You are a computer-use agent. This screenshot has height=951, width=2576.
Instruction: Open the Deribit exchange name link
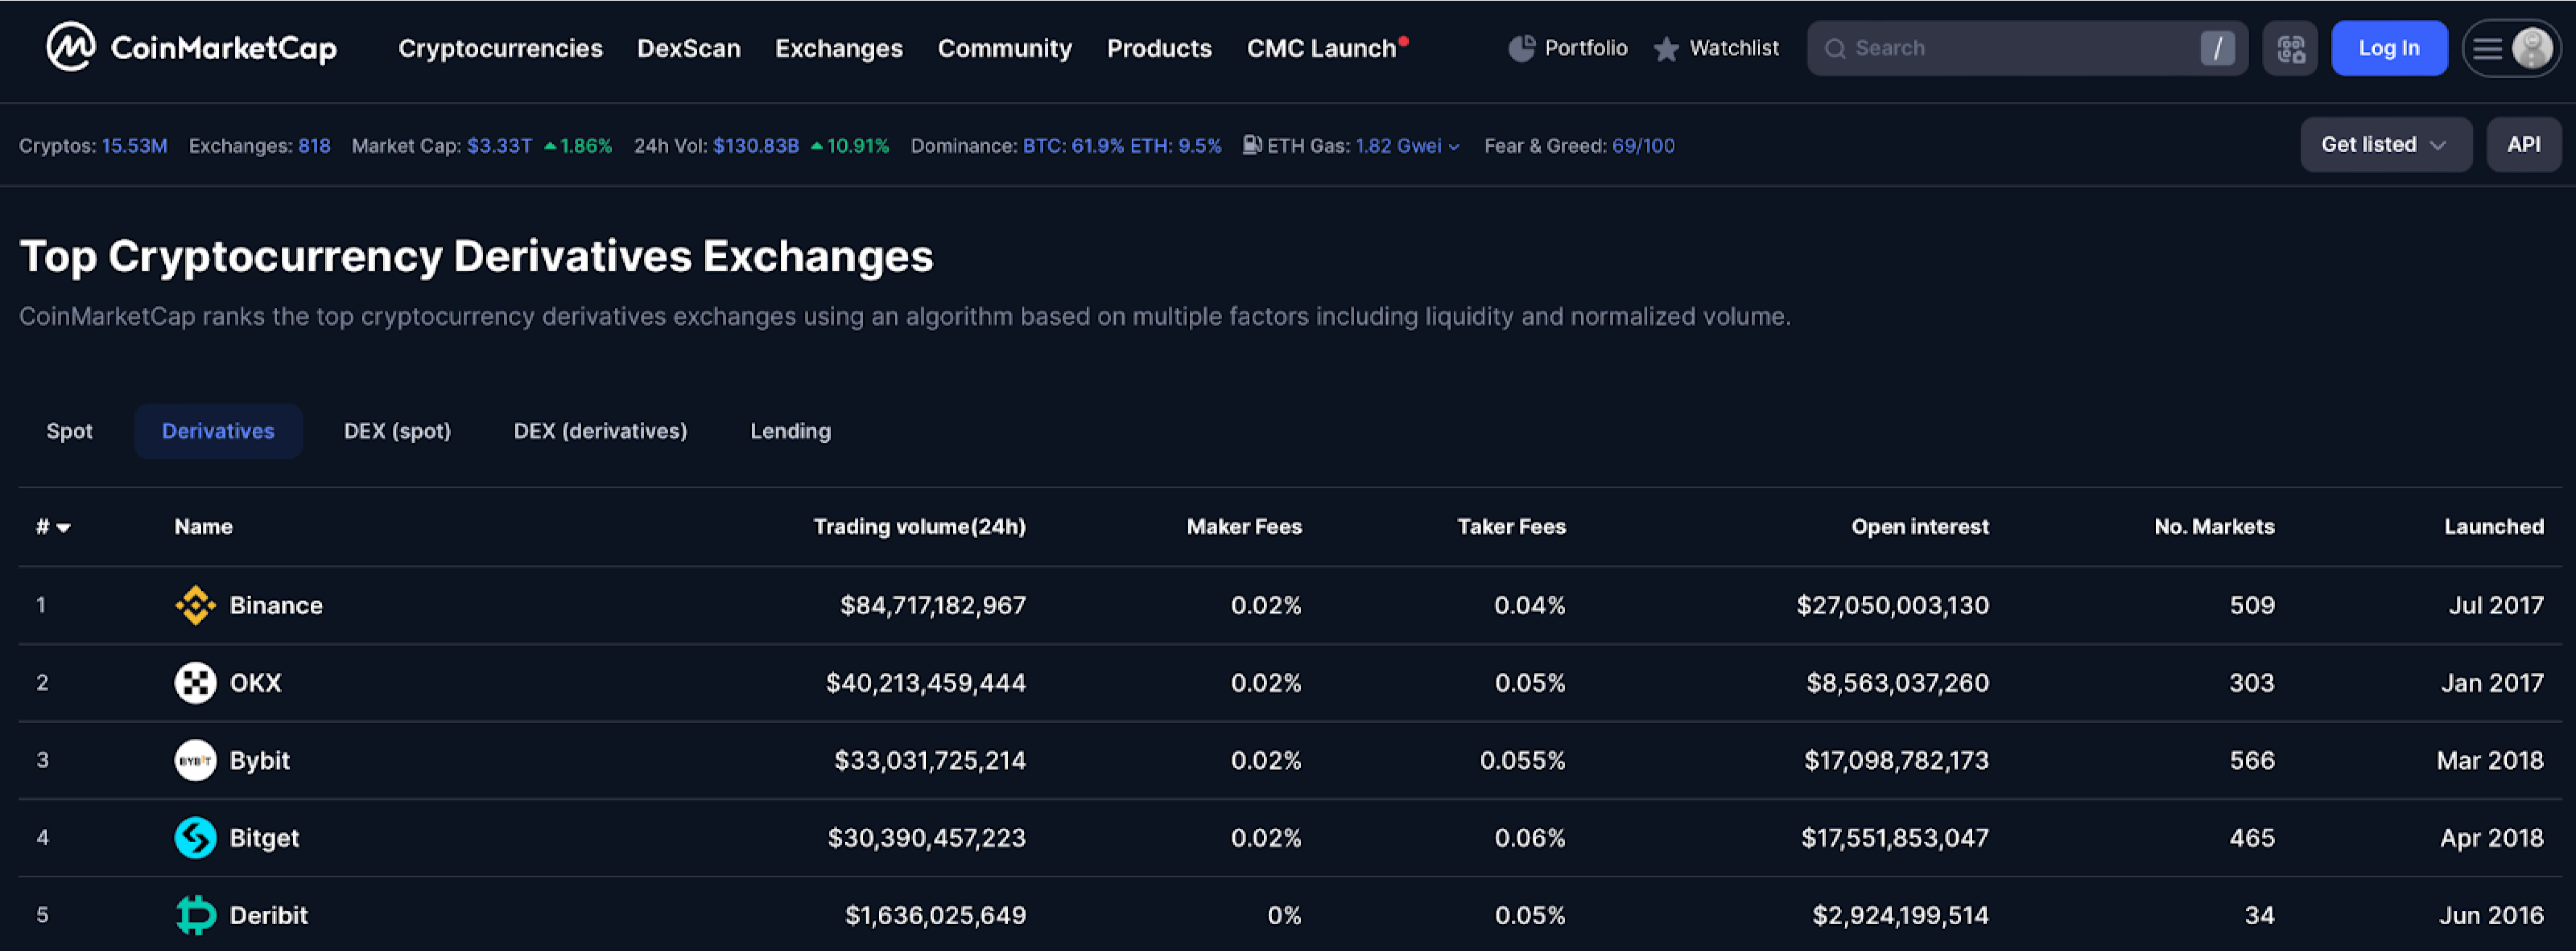(x=268, y=915)
